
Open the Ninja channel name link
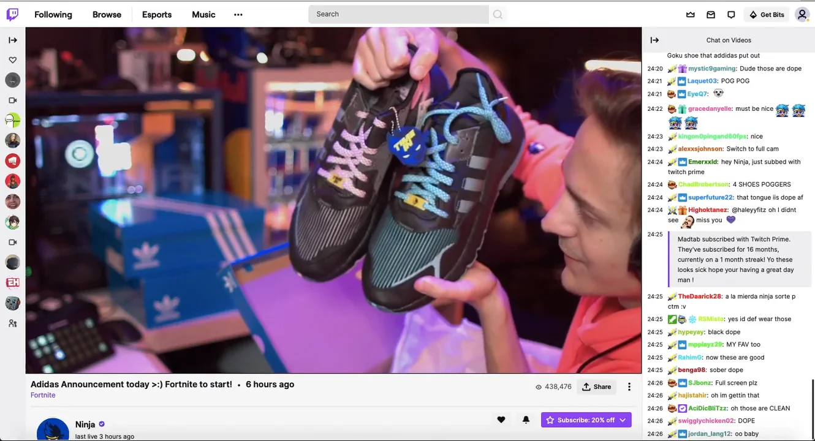(85, 424)
